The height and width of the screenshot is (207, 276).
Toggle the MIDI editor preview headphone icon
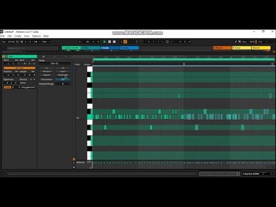point(74,68)
